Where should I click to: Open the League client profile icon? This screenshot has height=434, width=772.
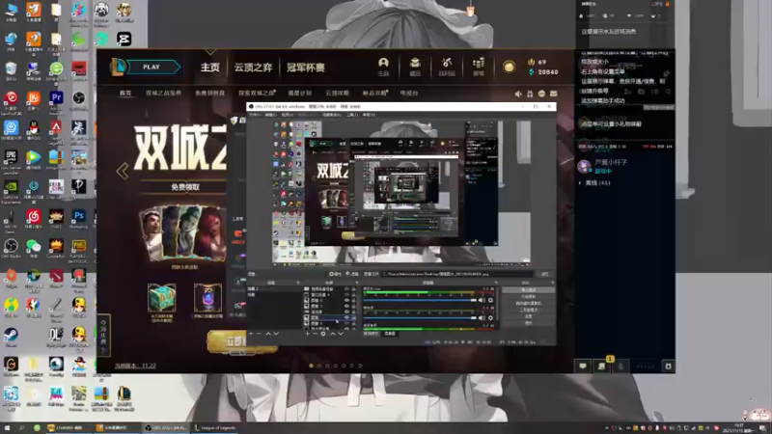tap(383, 63)
